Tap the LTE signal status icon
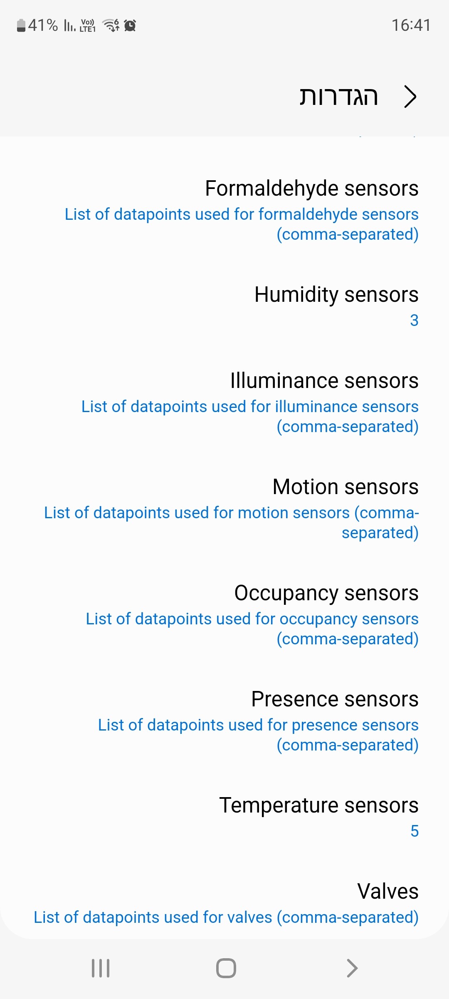Screen dimensions: 449x999 [x=87, y=25]
